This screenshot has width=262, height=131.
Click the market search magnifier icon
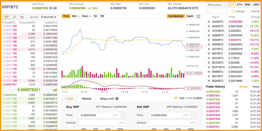(209, 11)
